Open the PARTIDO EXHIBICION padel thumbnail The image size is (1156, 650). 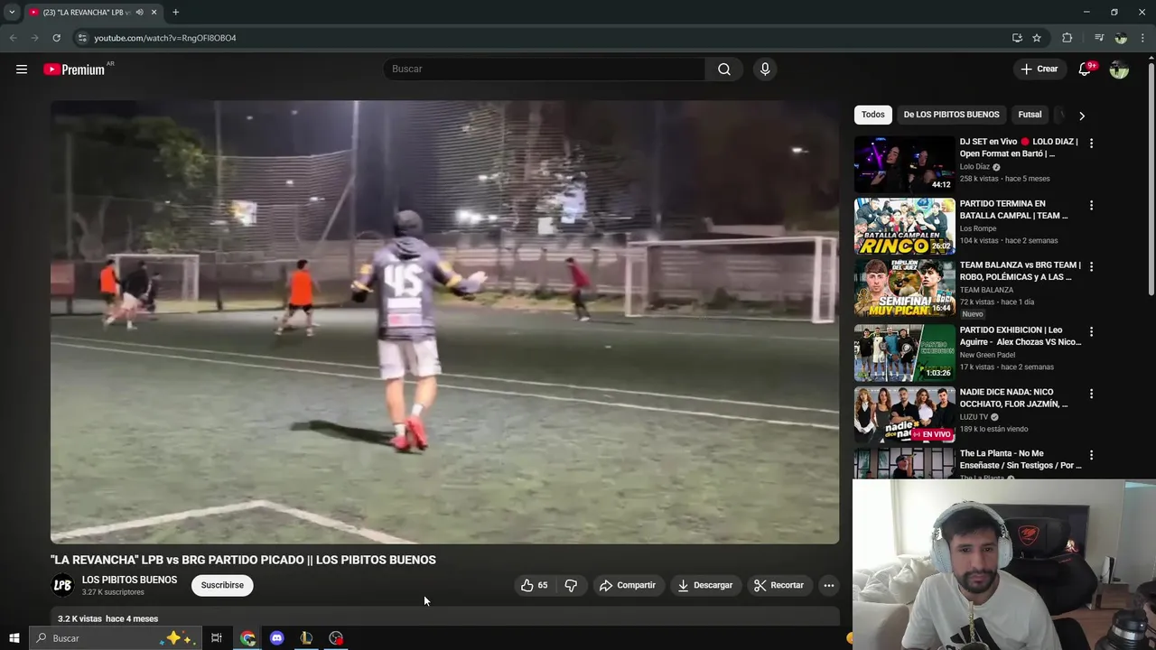(904, 353)
